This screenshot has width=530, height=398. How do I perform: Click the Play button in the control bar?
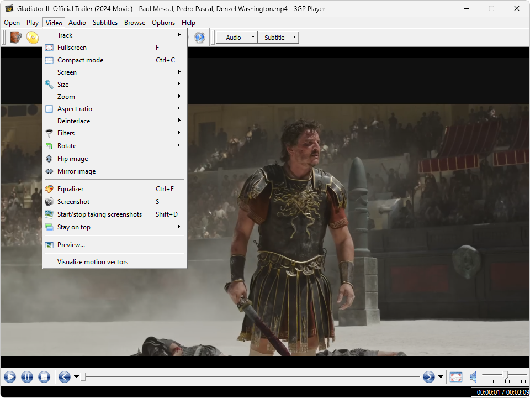coord(10,377)
